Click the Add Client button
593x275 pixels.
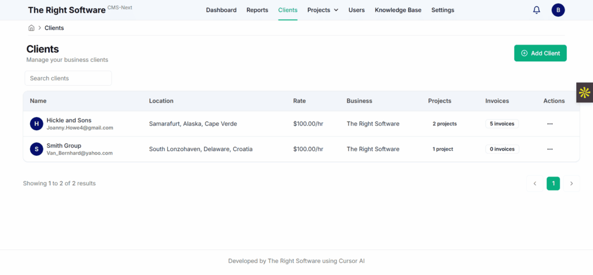pos(540,53)
